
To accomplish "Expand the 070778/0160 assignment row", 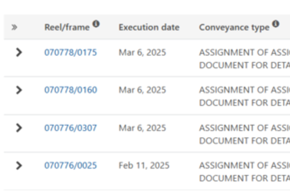I will click(19, 90).
